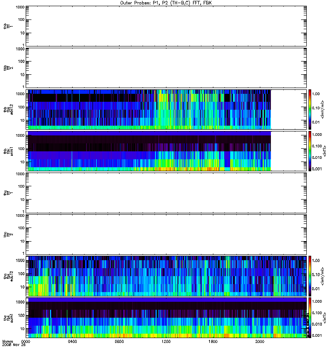Click the 2000 time axis label
Screen dimensions: 332x354
[x=260, y=341]
